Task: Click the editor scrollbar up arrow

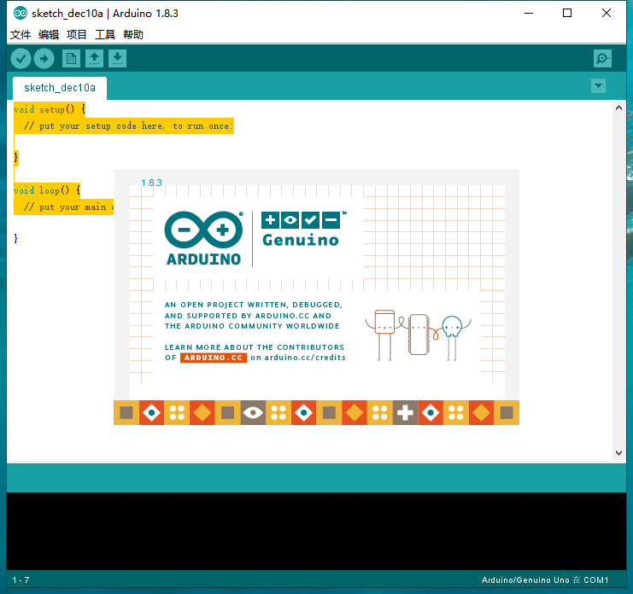Action: 619,108
